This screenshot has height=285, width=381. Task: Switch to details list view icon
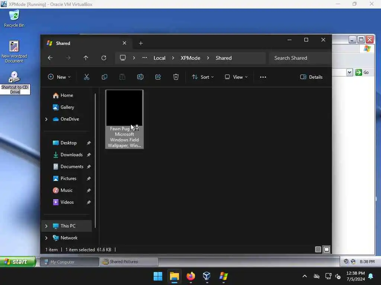[318, 249]
